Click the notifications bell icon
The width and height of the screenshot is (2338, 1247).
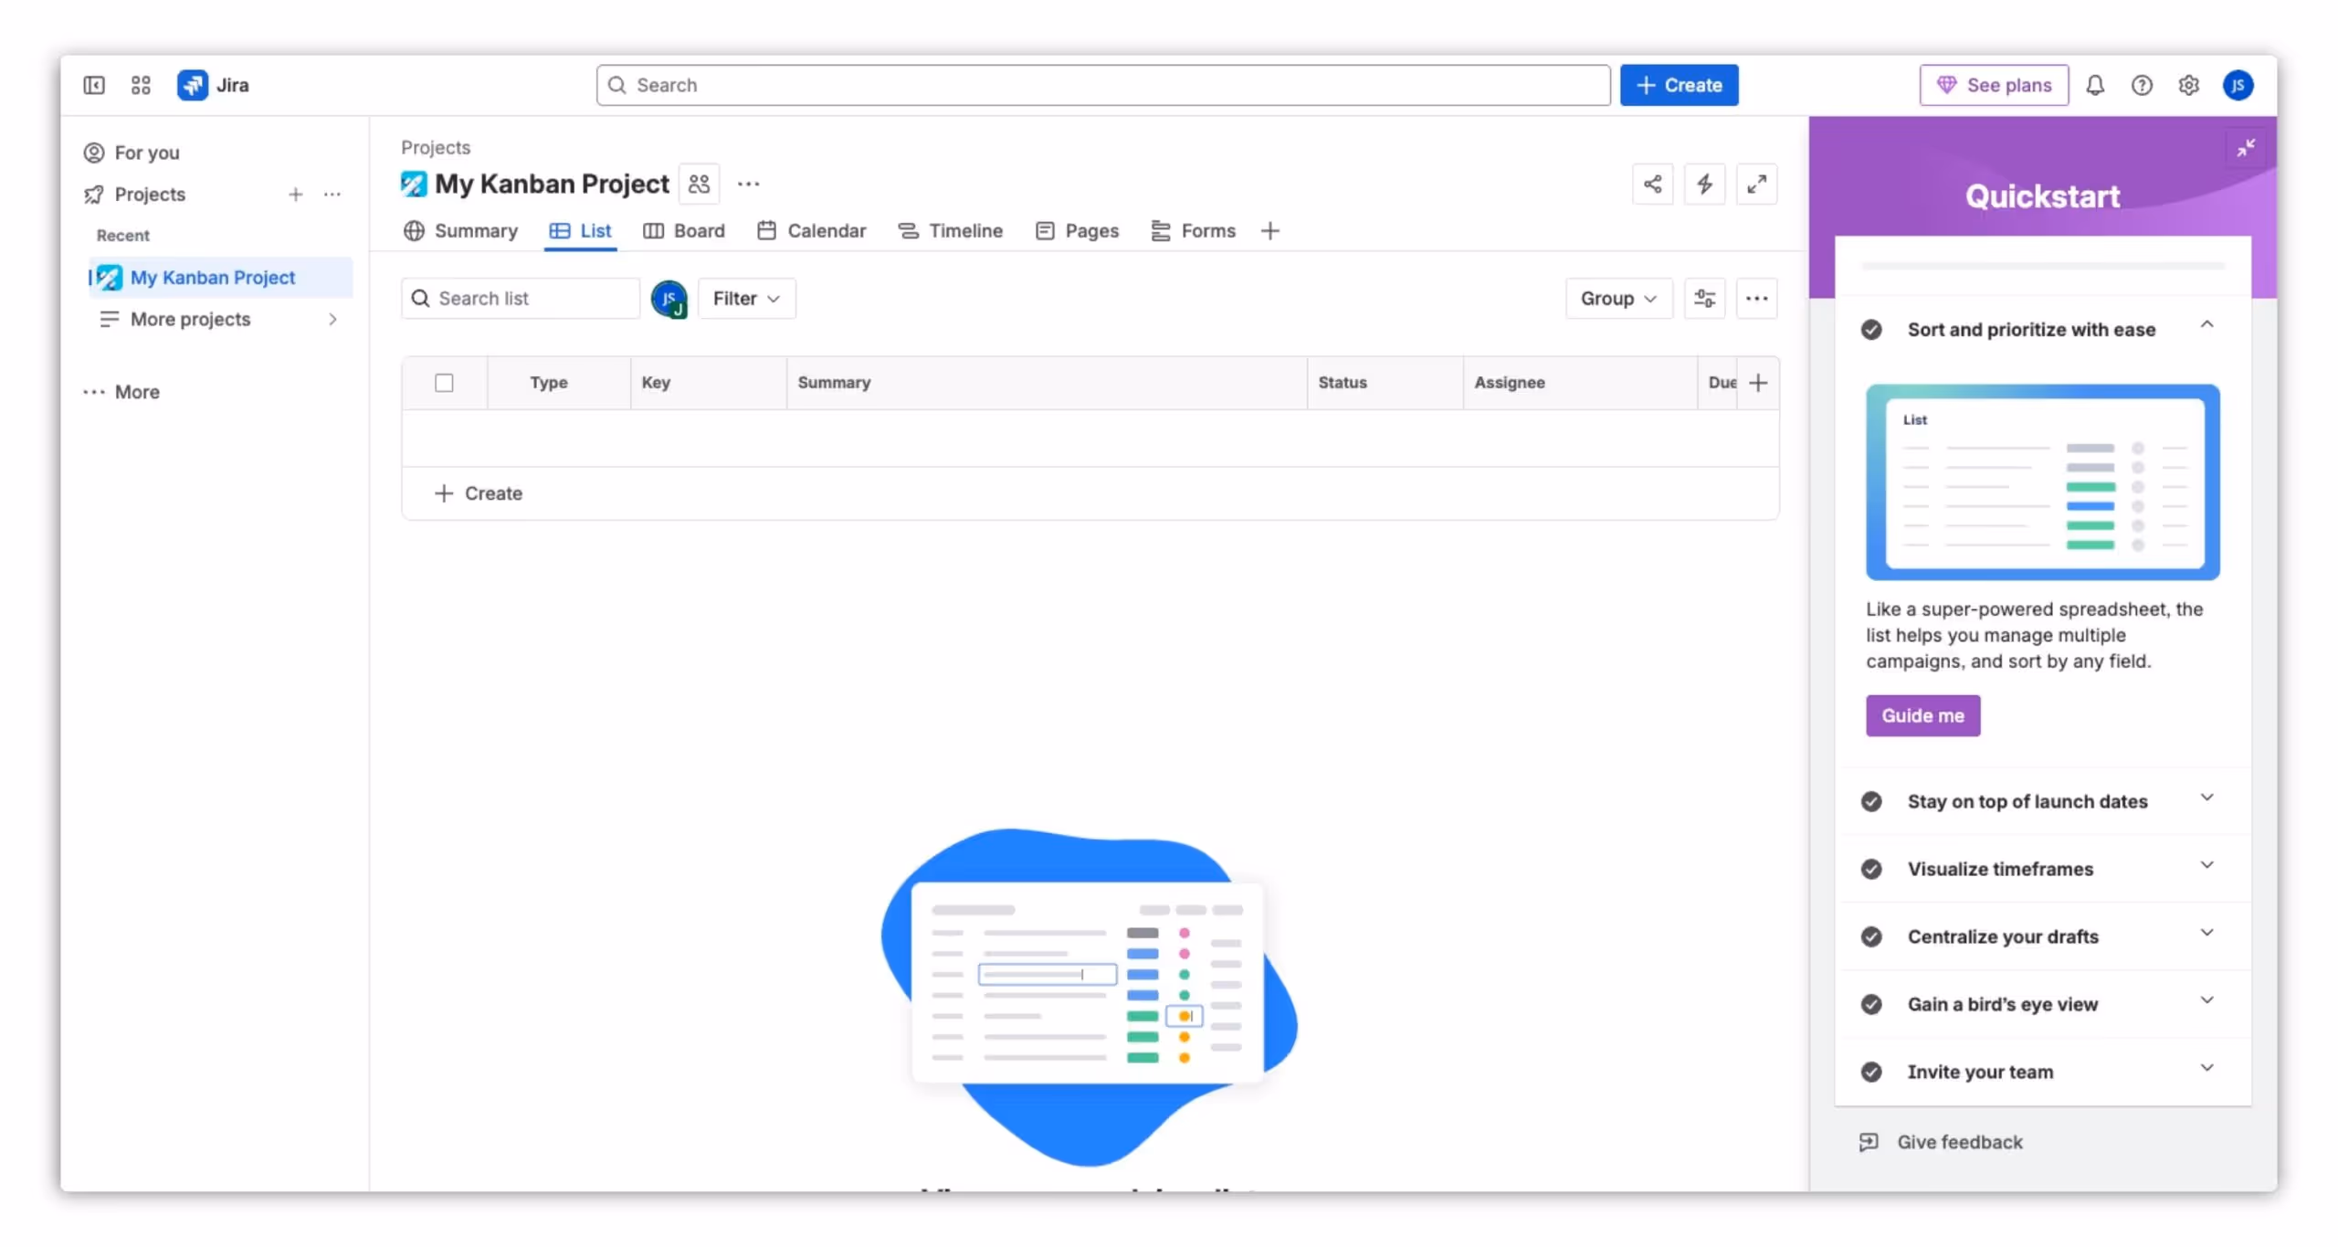(2094, 85)
